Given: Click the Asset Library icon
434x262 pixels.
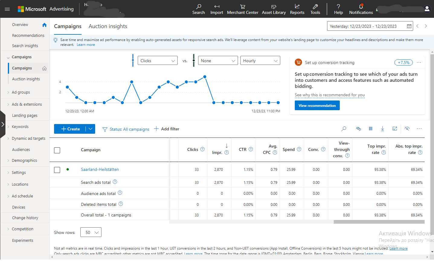Looking at the screenshot, I should click(x=274, y=7).
